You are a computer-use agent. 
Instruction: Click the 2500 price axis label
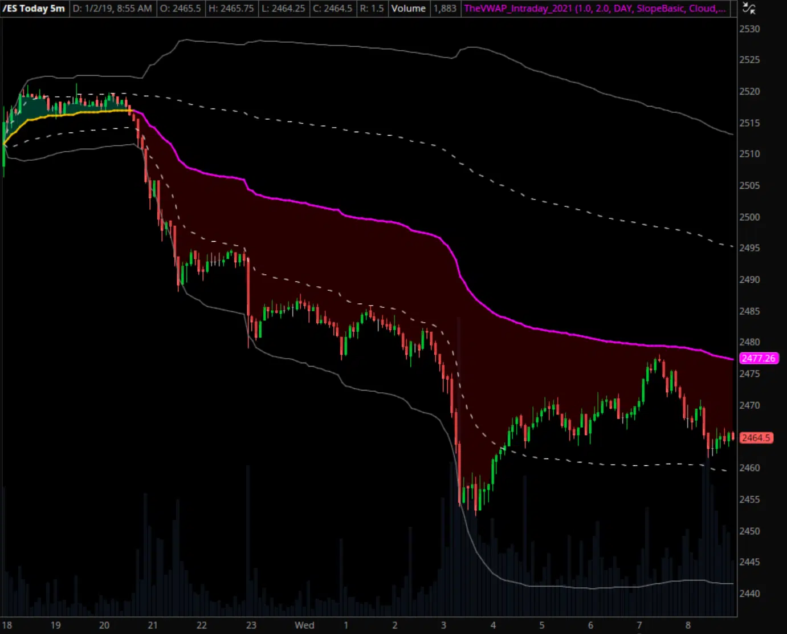click(x=749, y=217)
